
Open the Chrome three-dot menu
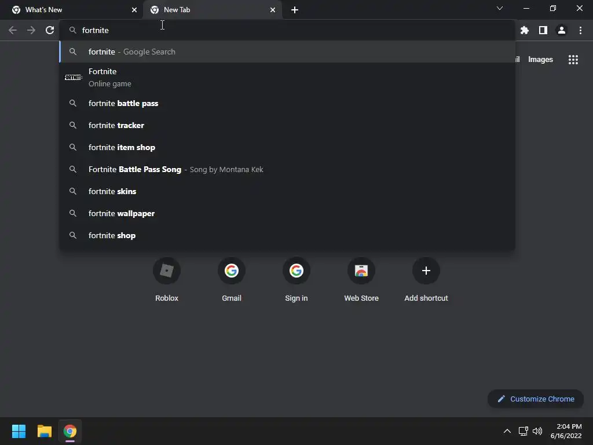pyautogui.click(x=580, y=30)
